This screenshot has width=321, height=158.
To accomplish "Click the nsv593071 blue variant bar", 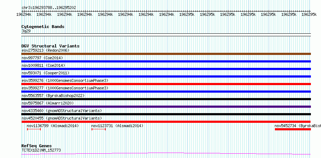I will [x=166, y=76].
